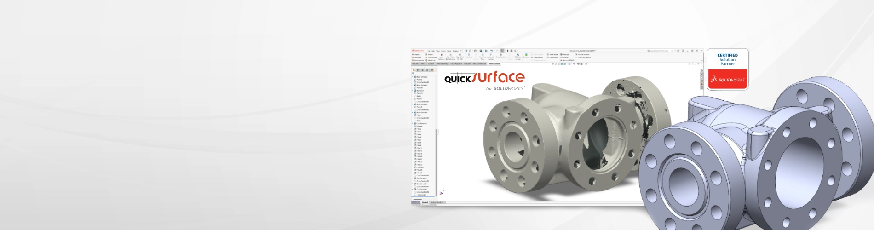This screenshot has width=874, height=230.
Task: Switch to the Sketch tab
Action: 423,64
